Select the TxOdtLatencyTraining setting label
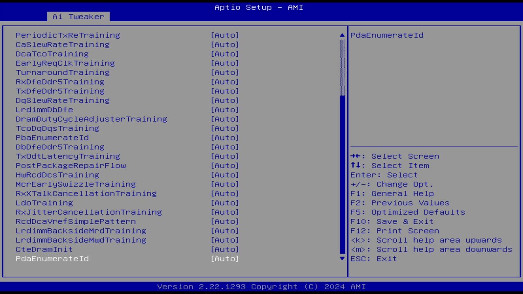This screenshot has width=523, height=294. point(68,156)
